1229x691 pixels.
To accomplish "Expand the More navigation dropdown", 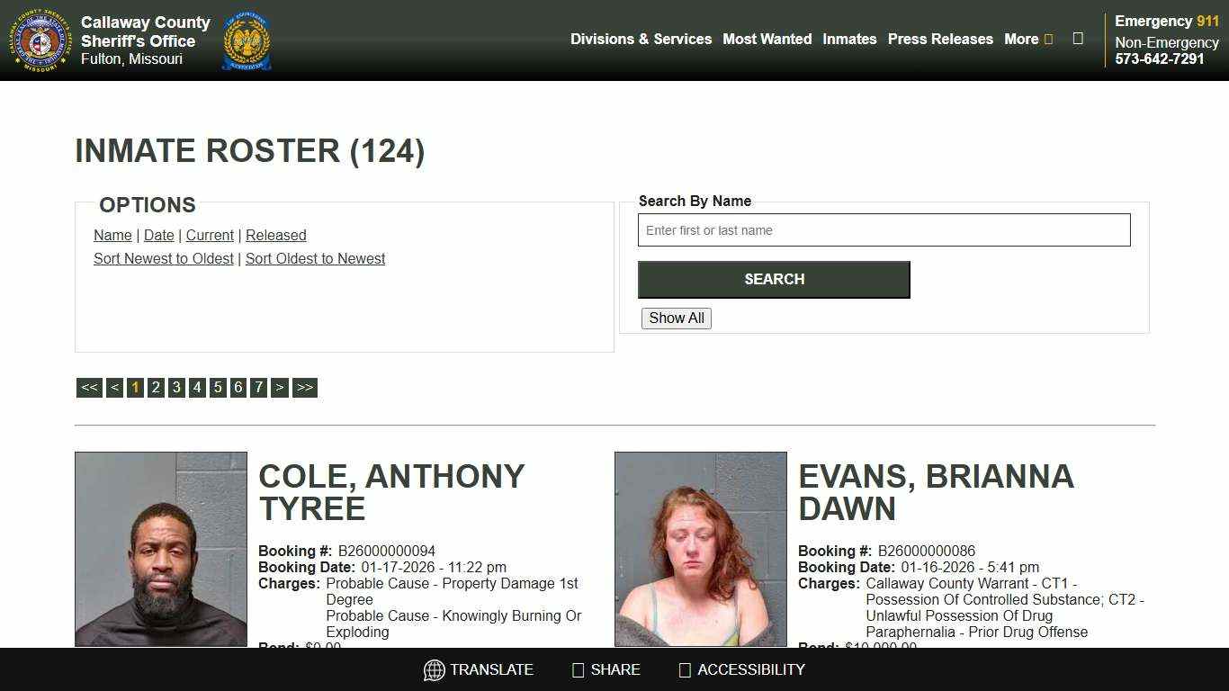I will (1027, 40).
